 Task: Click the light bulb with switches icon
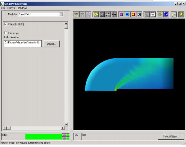174,15
